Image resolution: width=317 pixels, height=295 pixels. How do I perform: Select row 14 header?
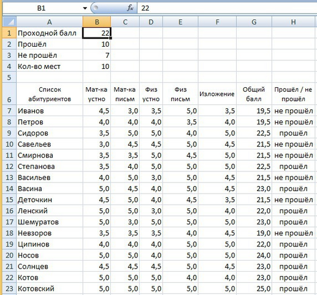tap(9, 189)
